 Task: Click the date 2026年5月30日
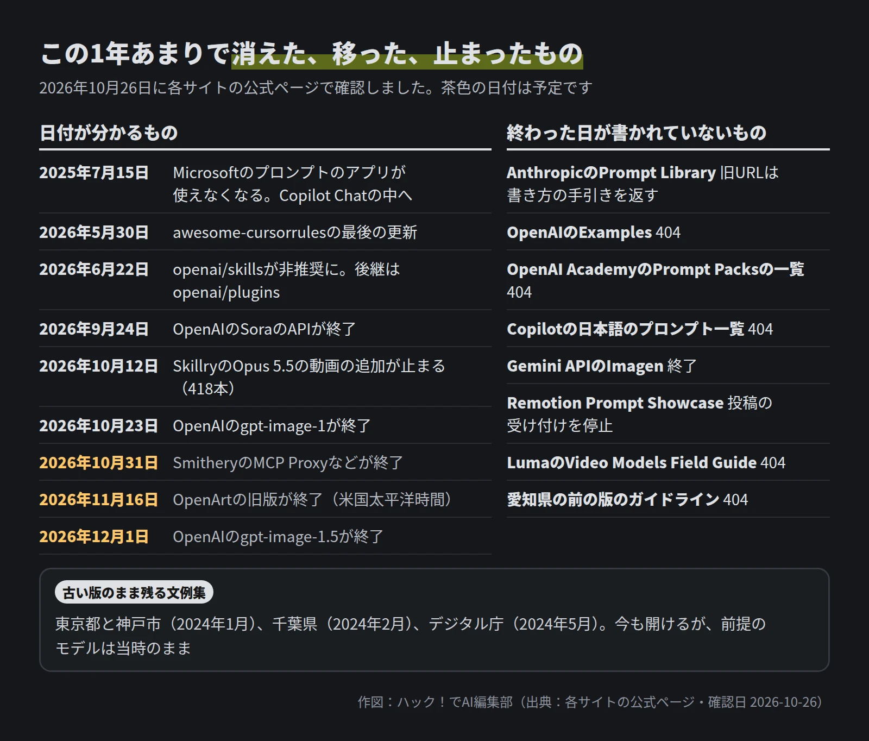(x=94, y=232)
